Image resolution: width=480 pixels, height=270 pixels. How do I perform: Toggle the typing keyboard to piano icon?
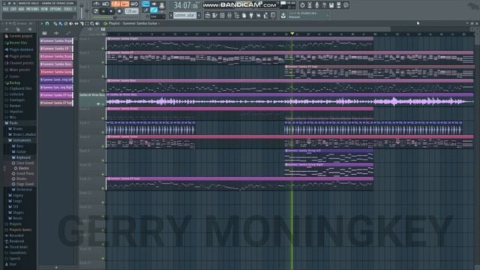(146, 4)
